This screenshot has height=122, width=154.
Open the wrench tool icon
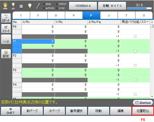38,6
